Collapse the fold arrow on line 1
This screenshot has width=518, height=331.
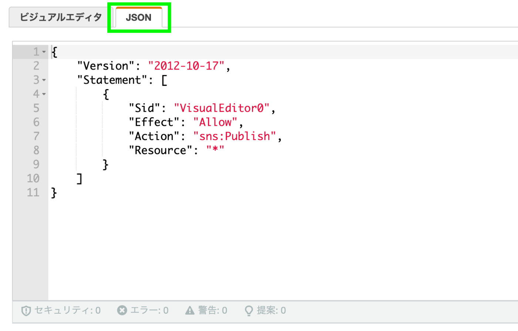click(44, 52)
